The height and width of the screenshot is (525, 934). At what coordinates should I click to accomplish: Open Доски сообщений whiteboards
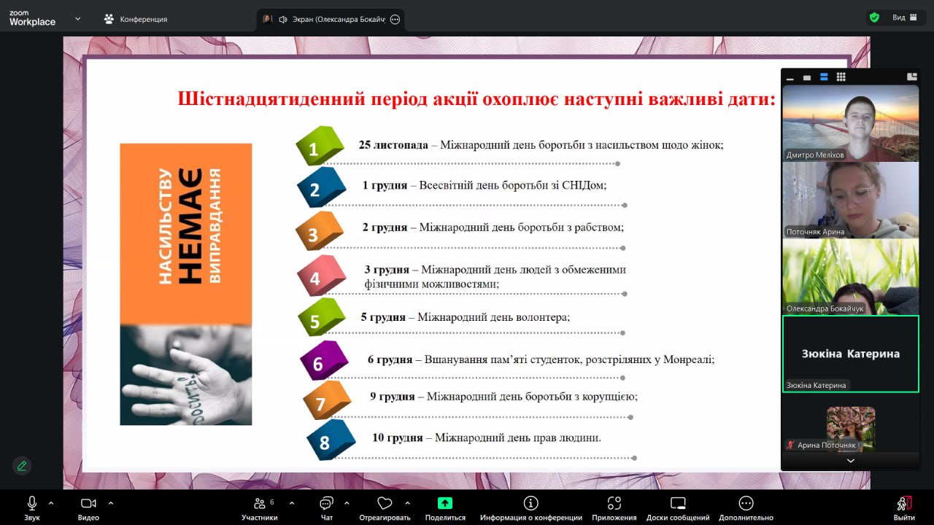[x=677, y=502]
